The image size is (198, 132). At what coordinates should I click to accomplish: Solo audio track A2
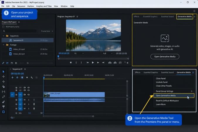pos(29,104)
